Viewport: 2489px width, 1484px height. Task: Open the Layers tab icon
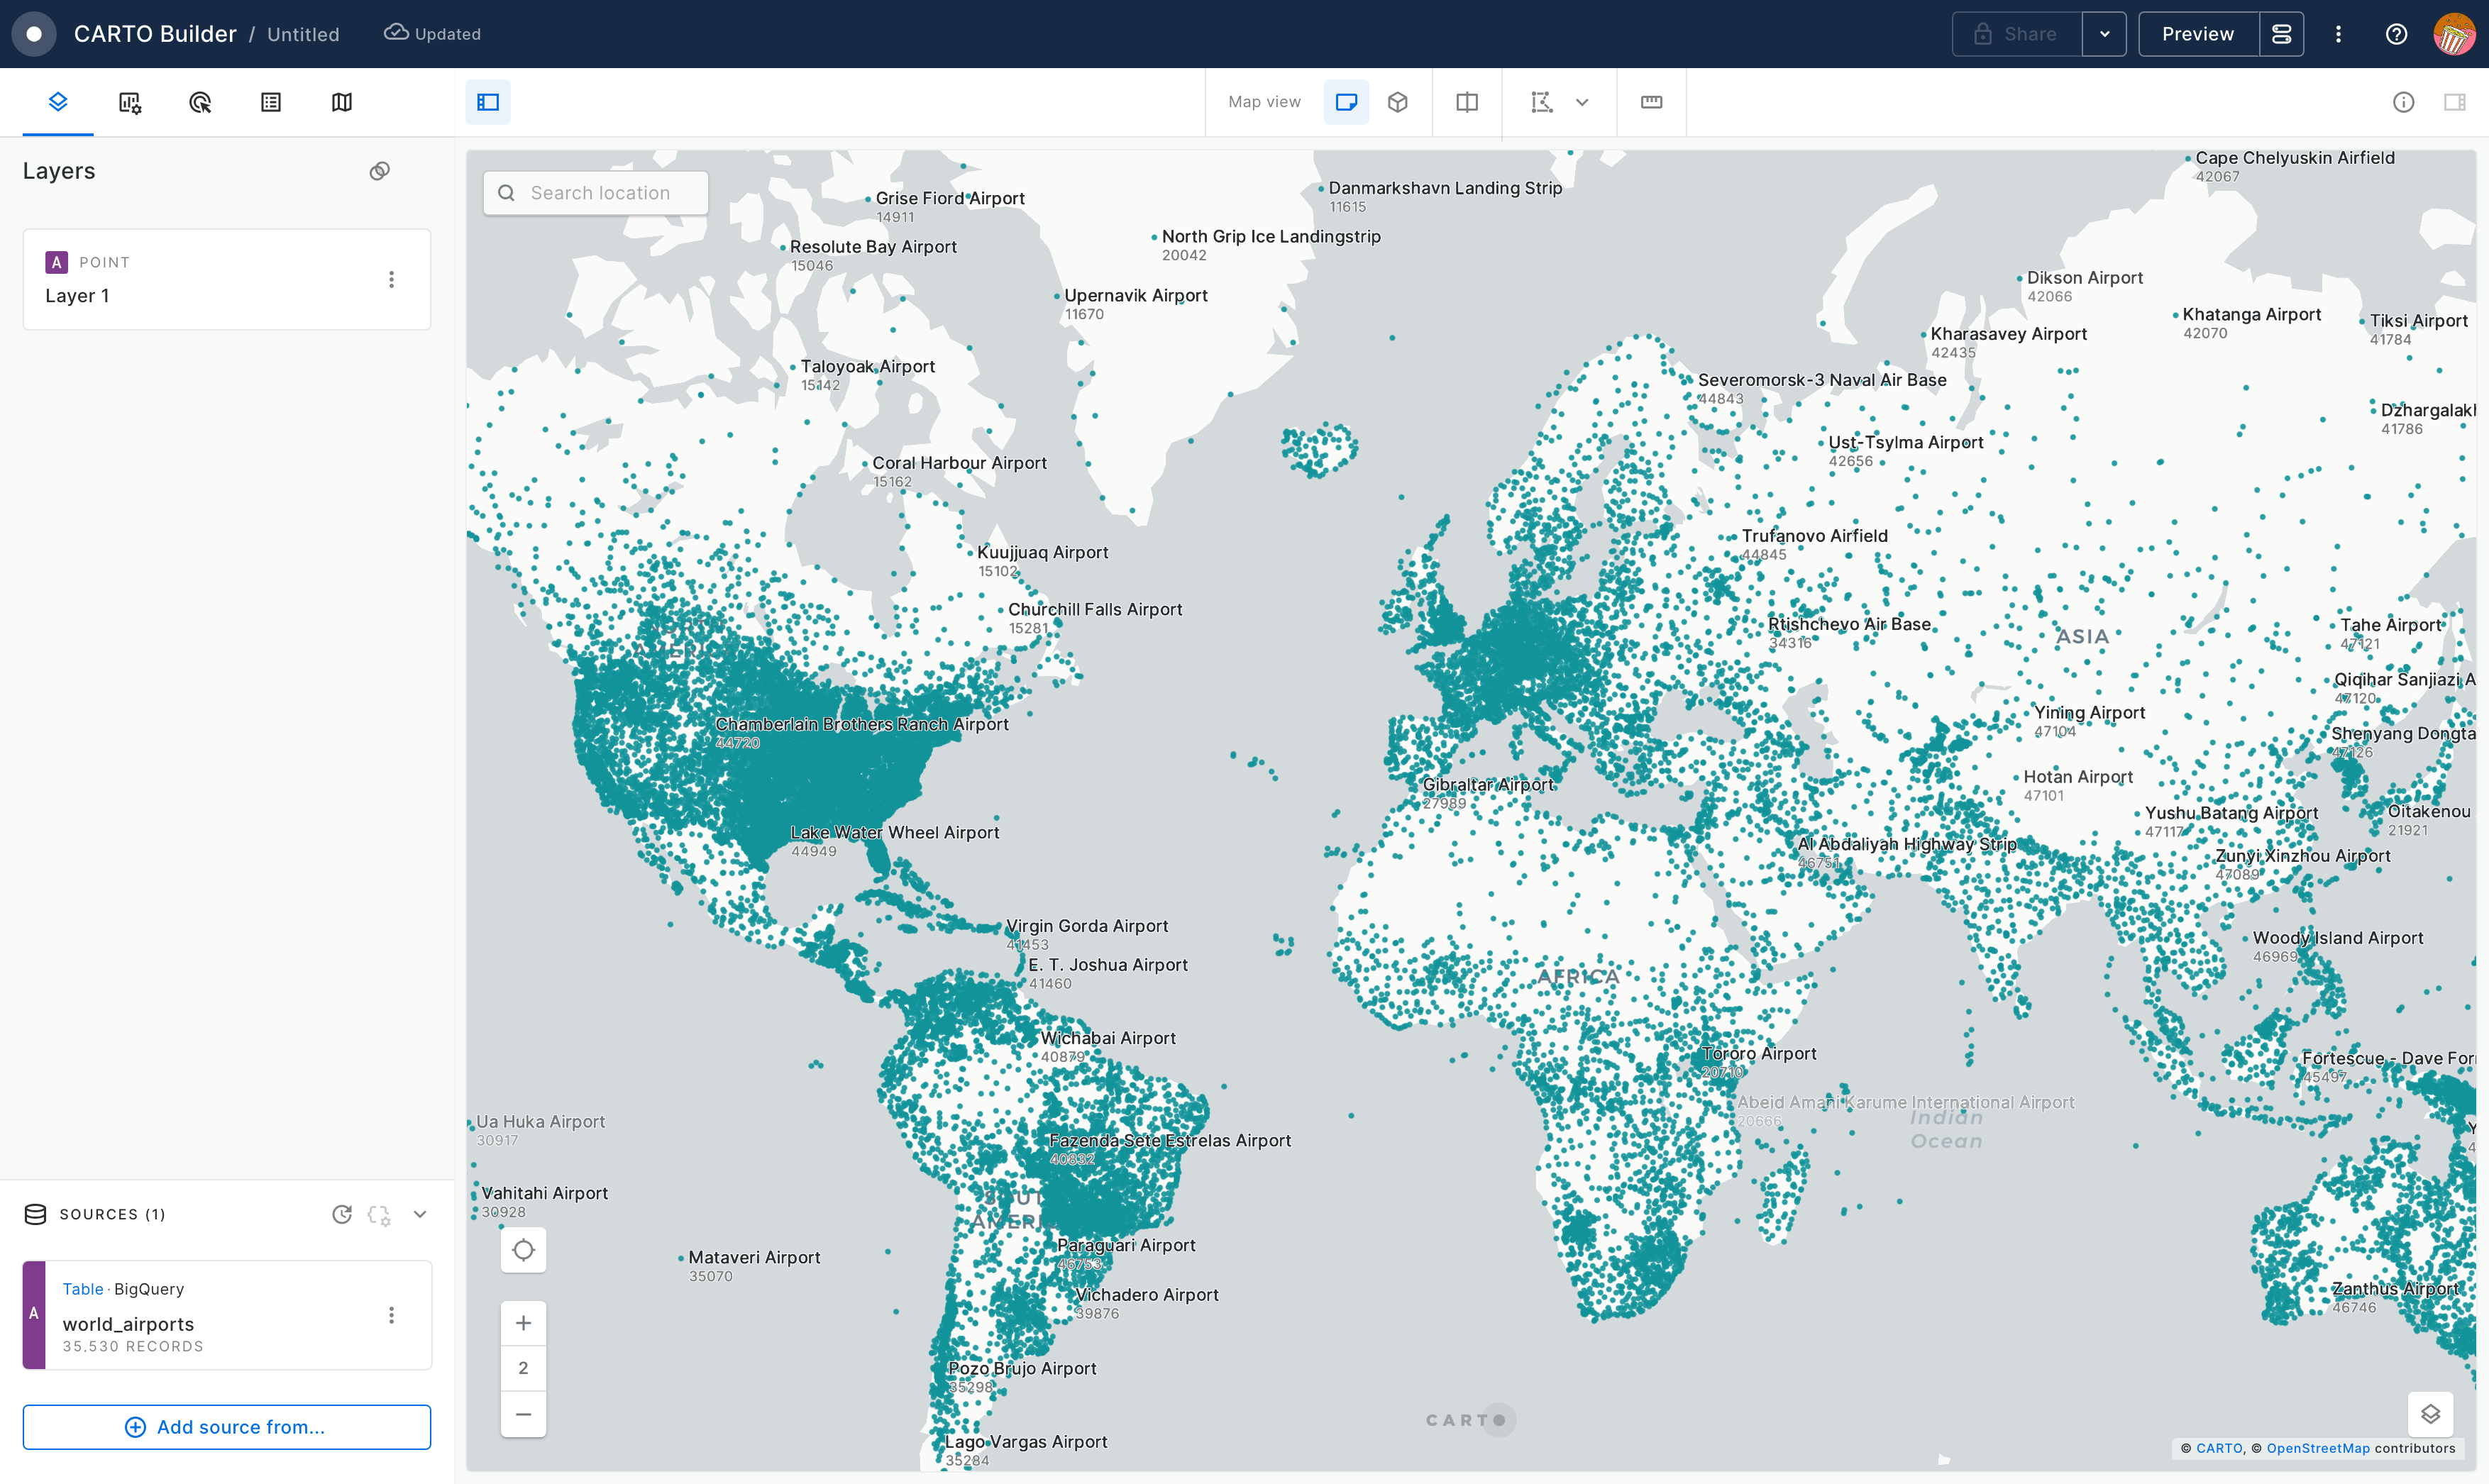[58, 102]
